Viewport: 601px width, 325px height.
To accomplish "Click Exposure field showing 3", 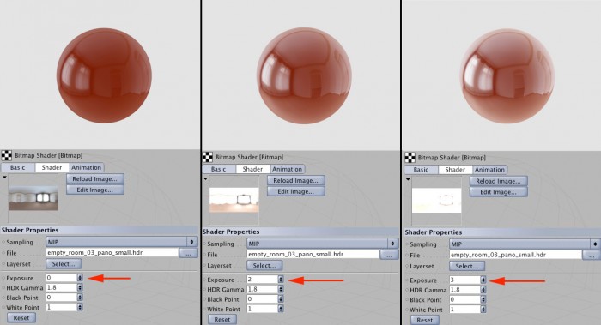I will (464, 280).
